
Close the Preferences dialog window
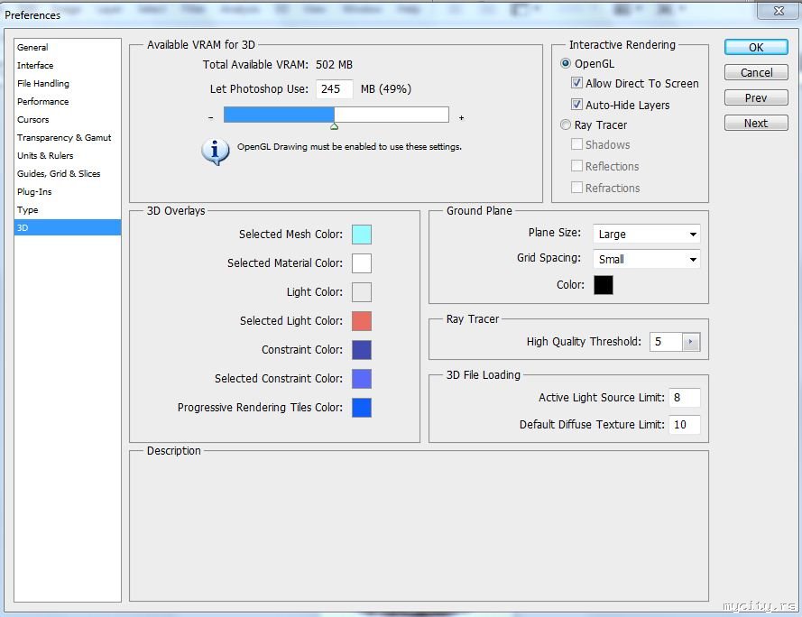tap(779, 10)
